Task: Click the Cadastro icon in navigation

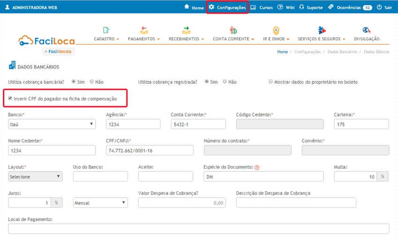Action: (106, 30)
